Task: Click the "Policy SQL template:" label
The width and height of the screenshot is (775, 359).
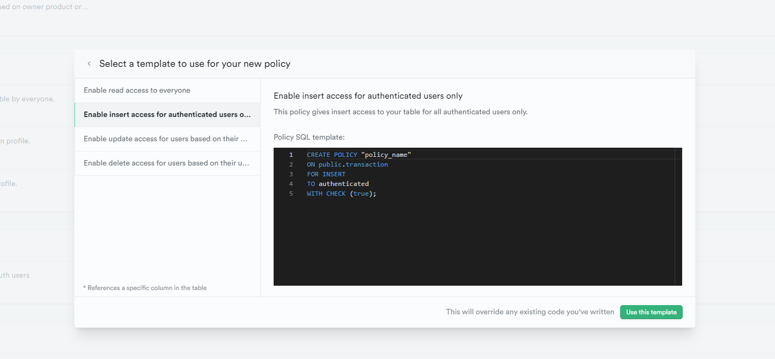Action: click(309, 137)
